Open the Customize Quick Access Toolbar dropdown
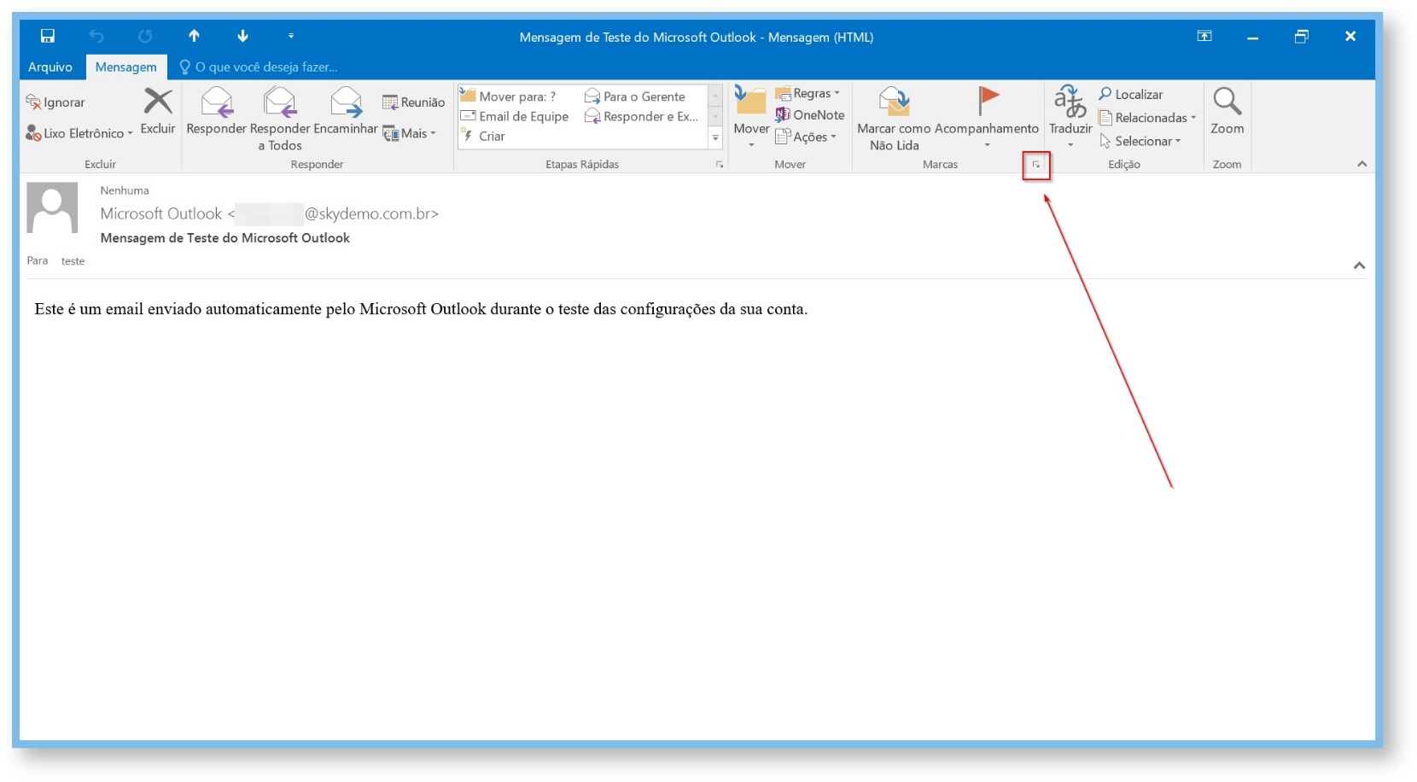 coord(291,36)
